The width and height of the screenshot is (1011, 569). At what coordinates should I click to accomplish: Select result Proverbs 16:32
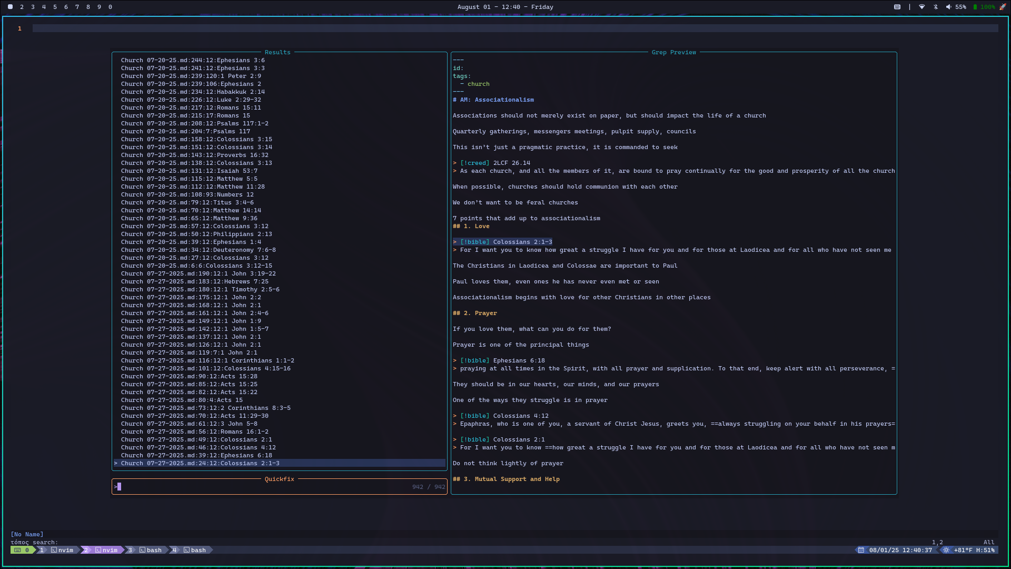coord(195,155)
